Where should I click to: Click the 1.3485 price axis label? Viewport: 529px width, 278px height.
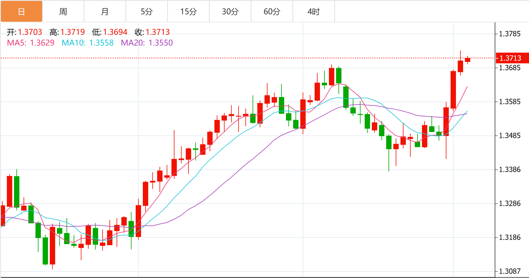click(510, 136)
